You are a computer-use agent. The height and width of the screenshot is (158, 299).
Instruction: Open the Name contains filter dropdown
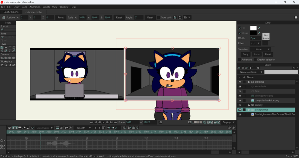(x=250, y=72)
